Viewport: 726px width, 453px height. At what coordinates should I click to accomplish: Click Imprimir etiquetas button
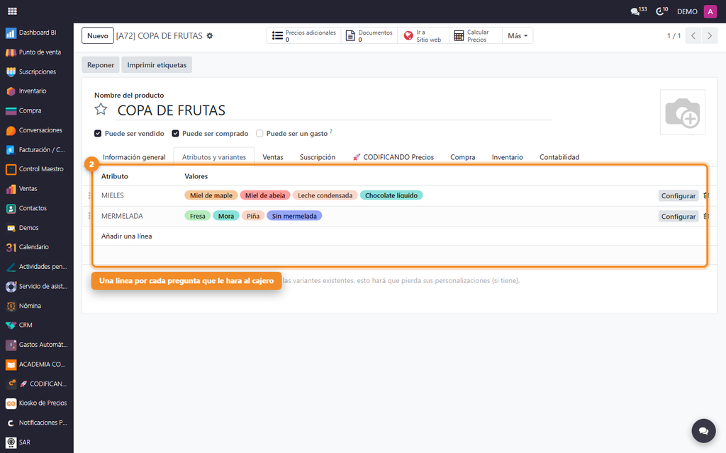tap(157, 64)
